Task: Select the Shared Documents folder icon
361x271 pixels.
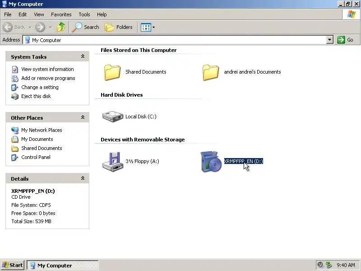Action: [x=112, y=72]
